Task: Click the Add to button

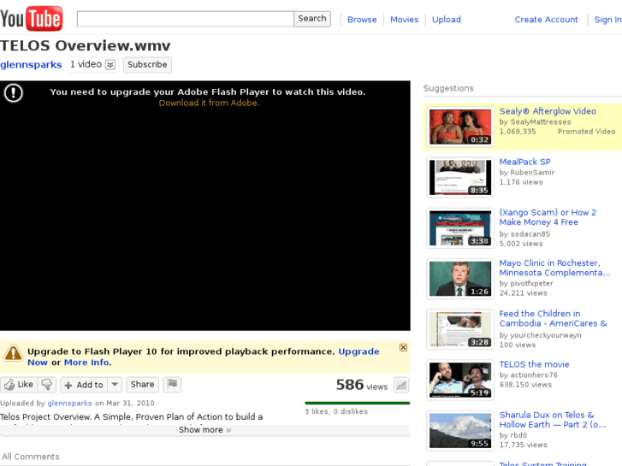Action: tap(84, 384)
